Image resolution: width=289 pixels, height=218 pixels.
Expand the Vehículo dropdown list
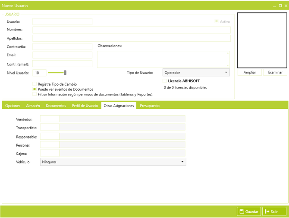click(x=113, y=162)
